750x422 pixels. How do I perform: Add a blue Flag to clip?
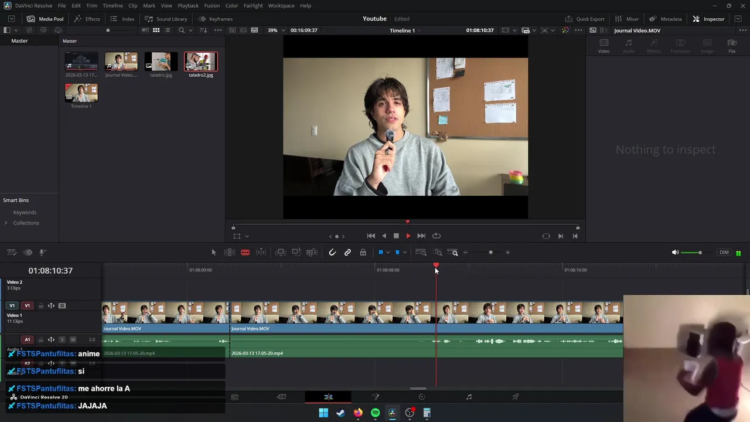point(380,253)
